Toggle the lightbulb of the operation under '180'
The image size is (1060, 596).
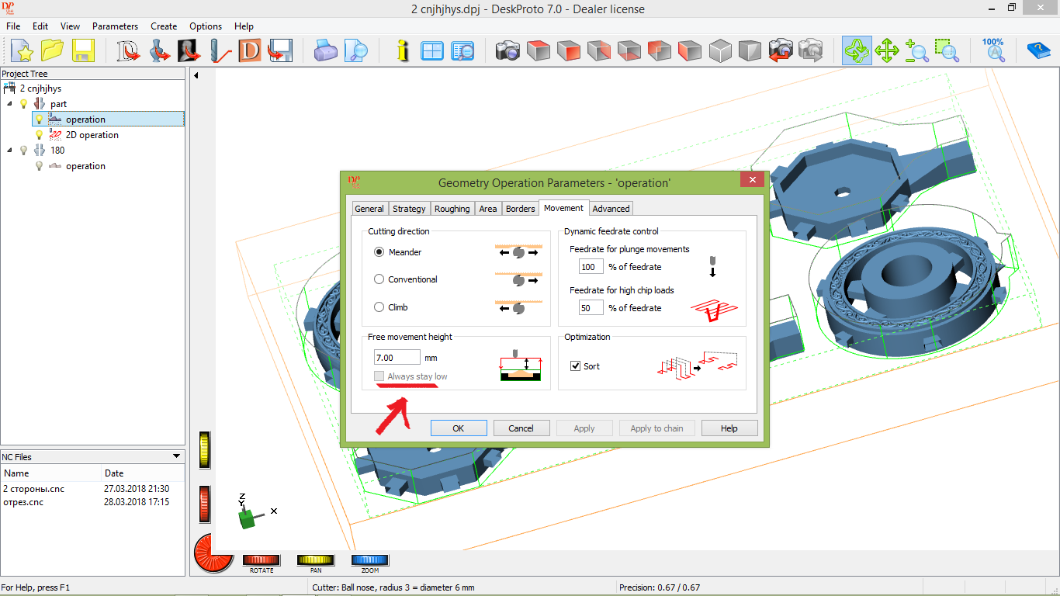40,166
